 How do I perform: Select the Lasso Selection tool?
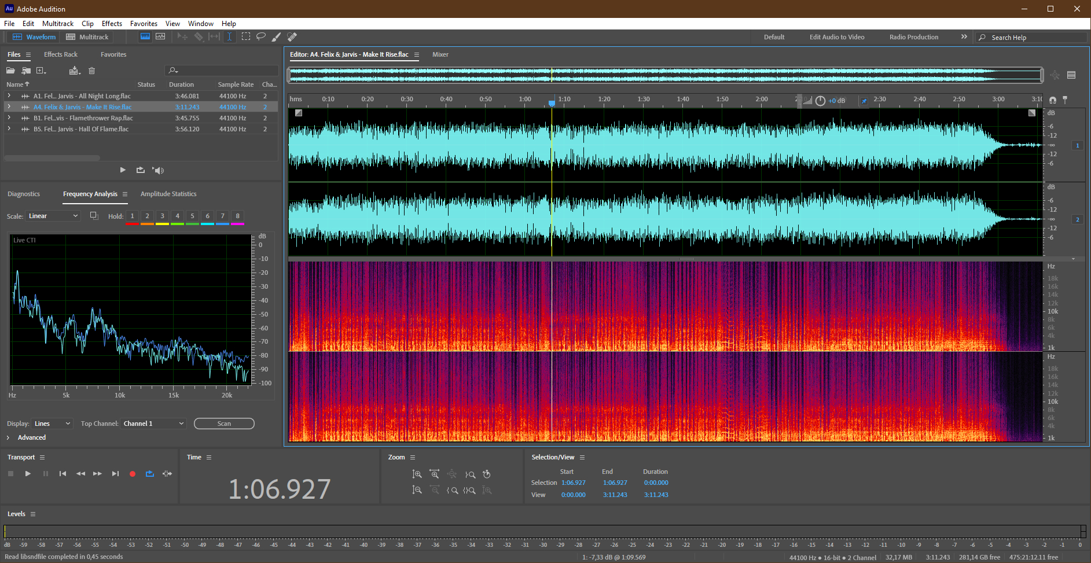(261, 36)
